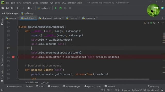The height and width of the screenshot is (92, 165).
Task: Open the Window menu
Action: (72, 3)
